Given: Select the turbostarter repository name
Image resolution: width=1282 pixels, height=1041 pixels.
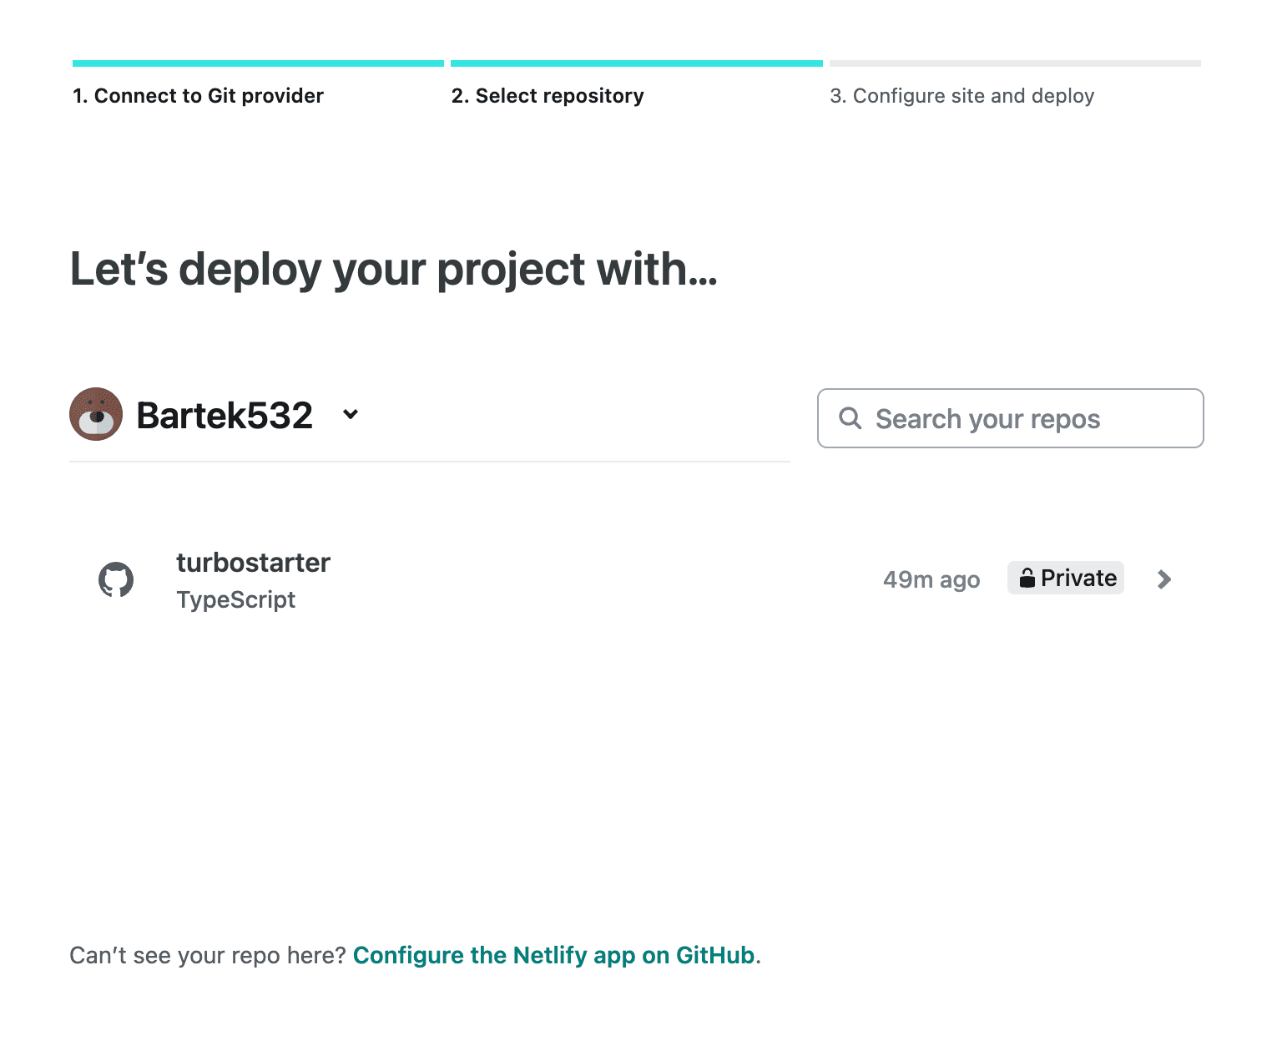Looking at the screenshot, I should [x=253, y=563].
